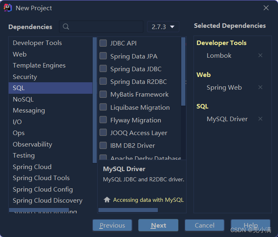Select the Messaging category
Screen dimensions: 278x237
point(50,111)
